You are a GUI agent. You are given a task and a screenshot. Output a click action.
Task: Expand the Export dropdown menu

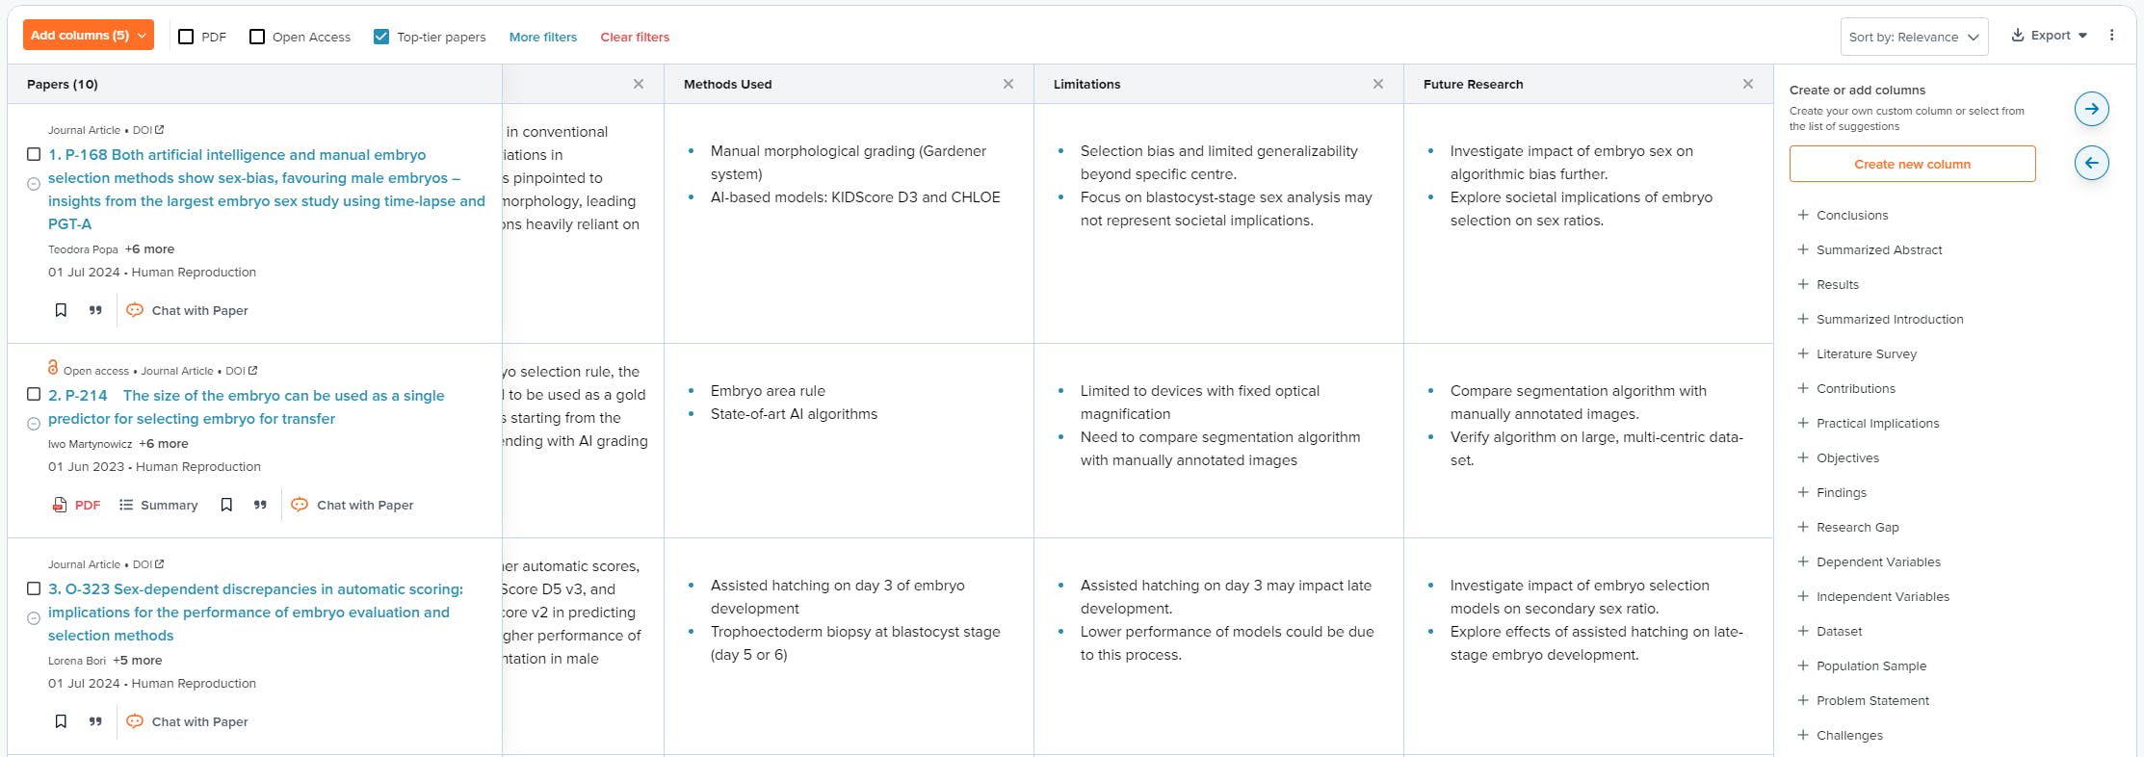pyautogui.click(x=2049, y=36)
